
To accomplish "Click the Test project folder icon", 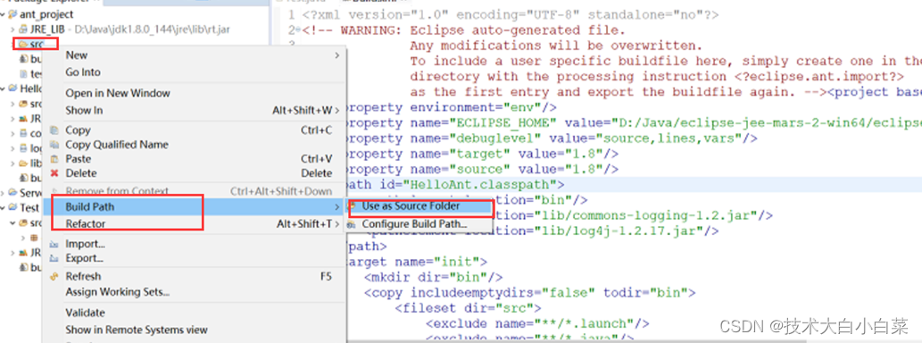I will (x=12, y=208).
